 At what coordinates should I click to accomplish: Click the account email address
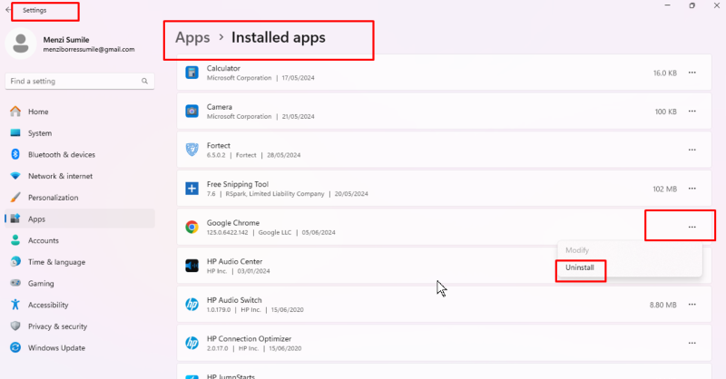(x=89, y=50)
